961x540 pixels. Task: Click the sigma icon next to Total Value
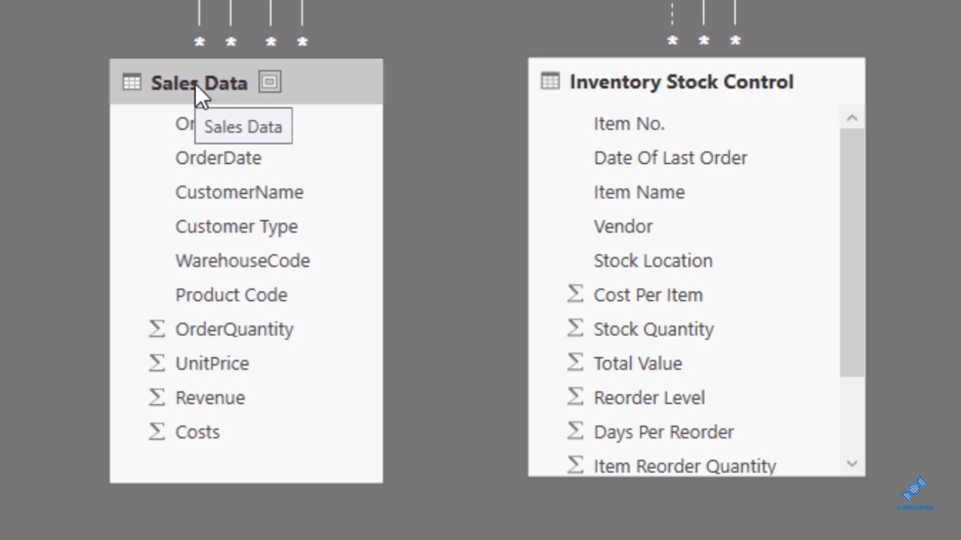tap(575, 363)
